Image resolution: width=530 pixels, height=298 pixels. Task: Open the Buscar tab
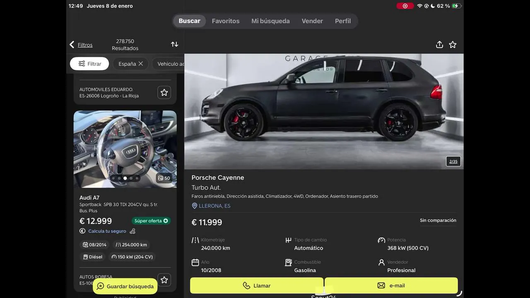[x=189, y=21]
